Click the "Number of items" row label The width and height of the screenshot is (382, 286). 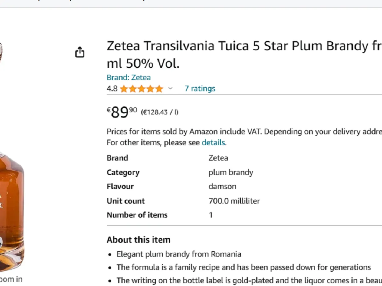click(x=137, y=215)
